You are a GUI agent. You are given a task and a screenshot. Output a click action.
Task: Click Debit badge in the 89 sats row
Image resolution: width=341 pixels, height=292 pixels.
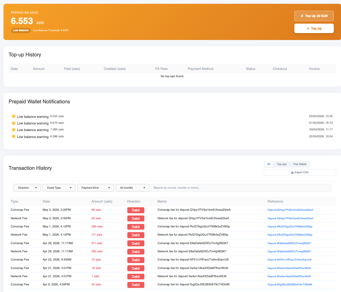[x=136, y=210]
